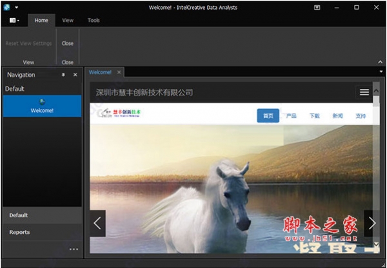Open the 新闻 page link
This screenshot has height=268, width=387.
point(337,115)
